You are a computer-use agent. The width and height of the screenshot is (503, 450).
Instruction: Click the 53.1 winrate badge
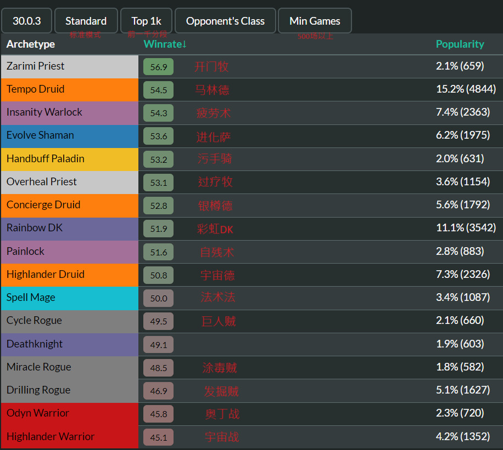pyautogui.click(x=159, y=182)
